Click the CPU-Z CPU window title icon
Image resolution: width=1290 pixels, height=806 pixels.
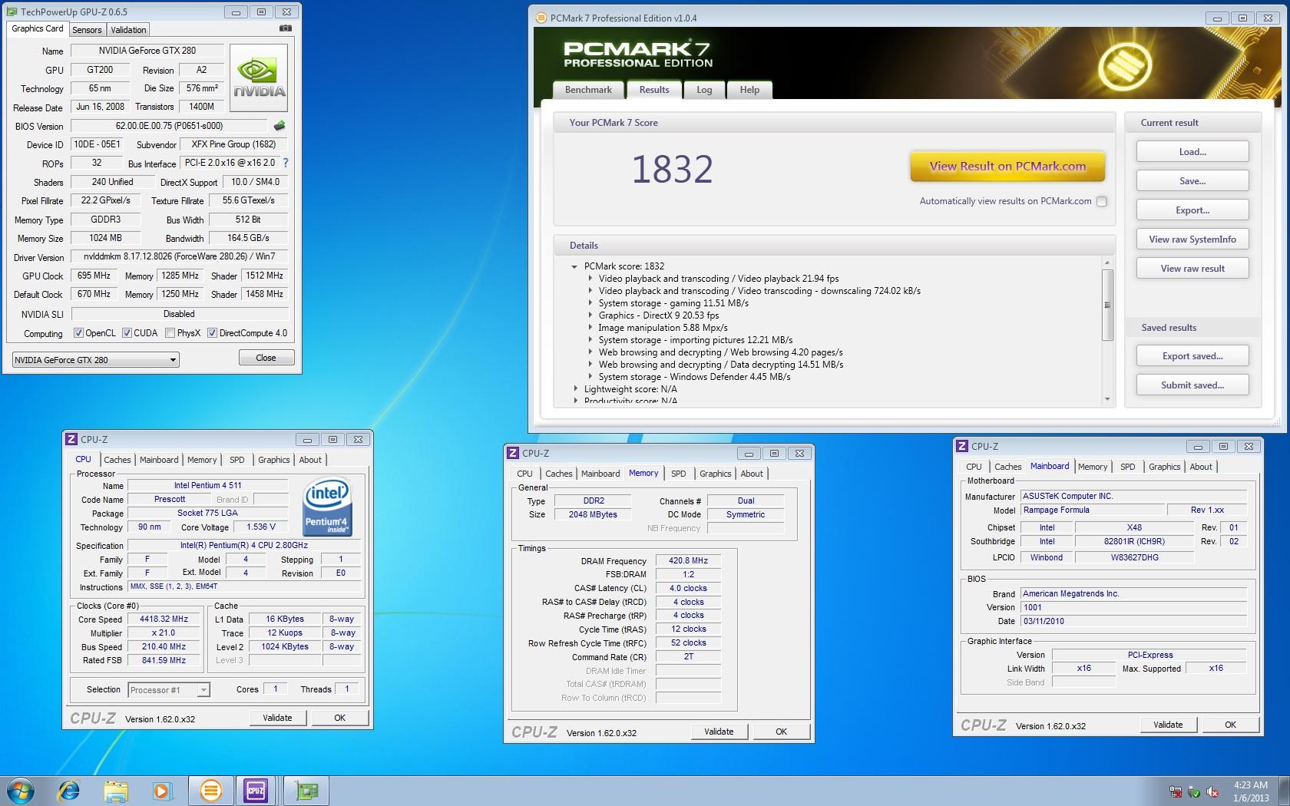(x=72, y=439)
